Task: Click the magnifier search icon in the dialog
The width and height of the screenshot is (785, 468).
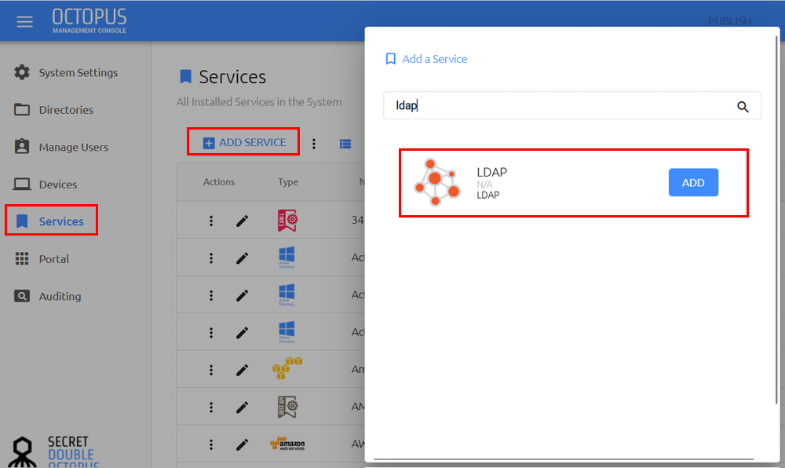Action: point(743,106)
